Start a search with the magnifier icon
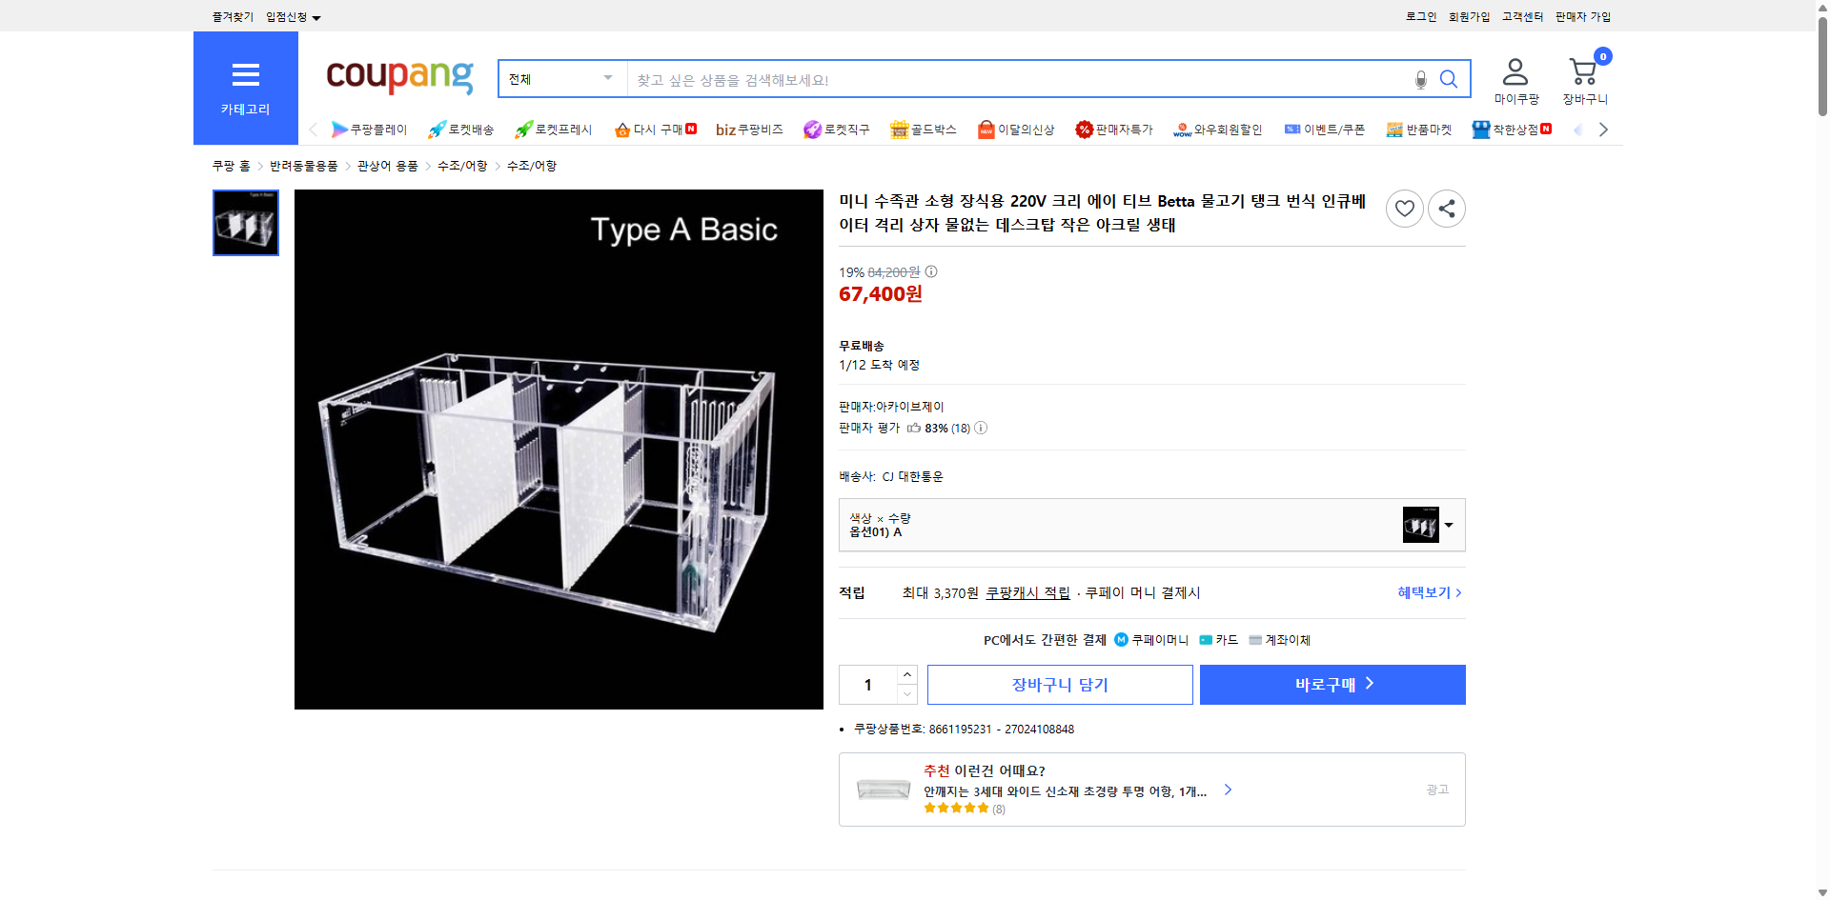This screenshot has width=1830, height=900. click(1449, 79)
